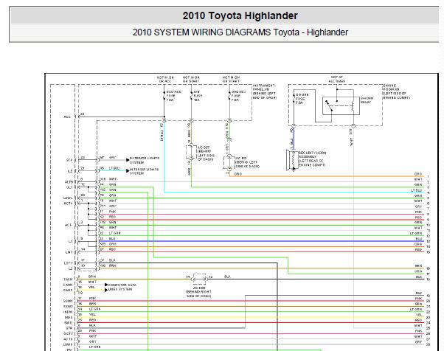The width and height of the screenshot is (444, 351).
Task: Click the "LT BLU" wire label beside ILL connector
Action: 114,168
